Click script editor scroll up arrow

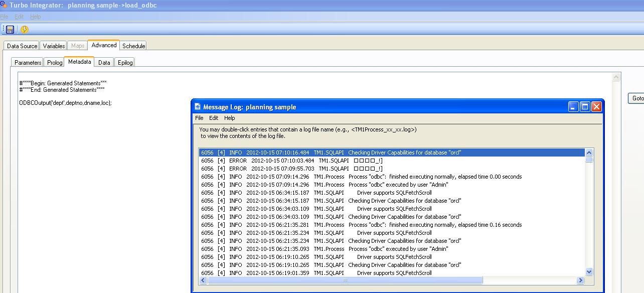(616, 77)
